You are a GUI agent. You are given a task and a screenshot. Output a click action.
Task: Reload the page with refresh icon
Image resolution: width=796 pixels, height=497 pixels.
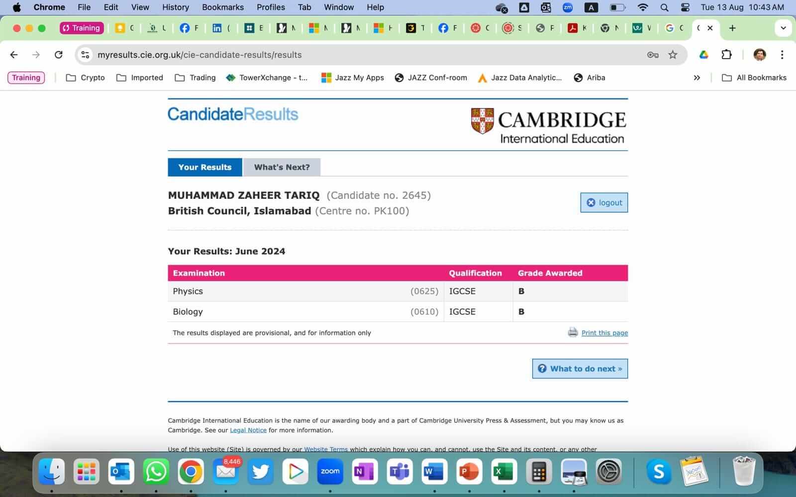pyautogui.click(x=59, y=55)
